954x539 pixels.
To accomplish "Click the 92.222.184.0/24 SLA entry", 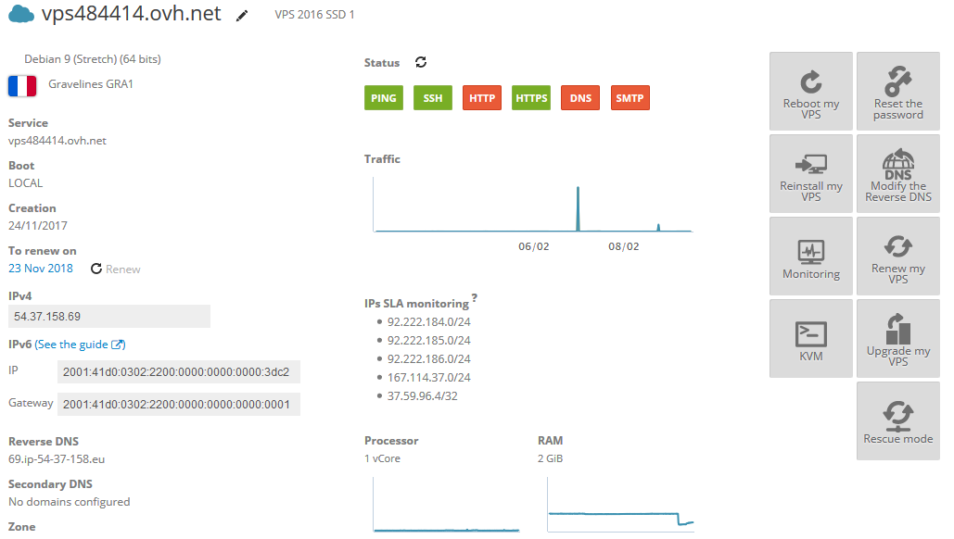I will (x=429, y=322).
